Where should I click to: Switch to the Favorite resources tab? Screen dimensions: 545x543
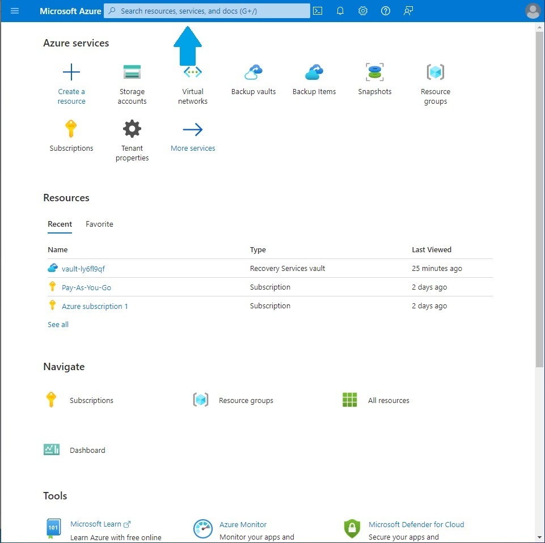99,224
